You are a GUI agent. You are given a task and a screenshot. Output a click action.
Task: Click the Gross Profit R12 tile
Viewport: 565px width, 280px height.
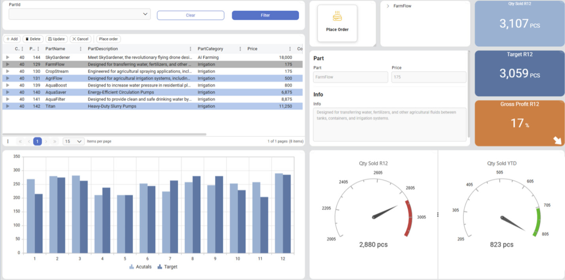[520, 123]
